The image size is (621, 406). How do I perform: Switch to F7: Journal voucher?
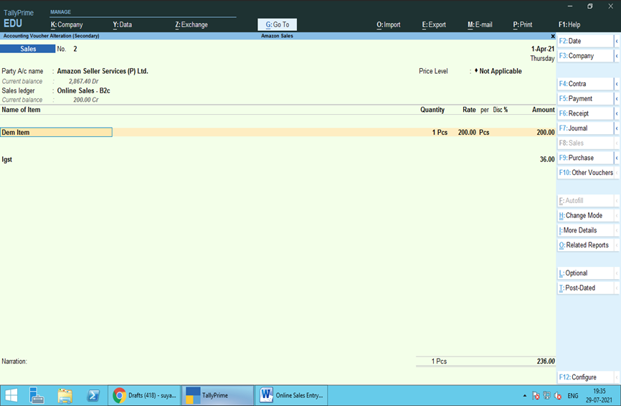(x=585, y=128)
